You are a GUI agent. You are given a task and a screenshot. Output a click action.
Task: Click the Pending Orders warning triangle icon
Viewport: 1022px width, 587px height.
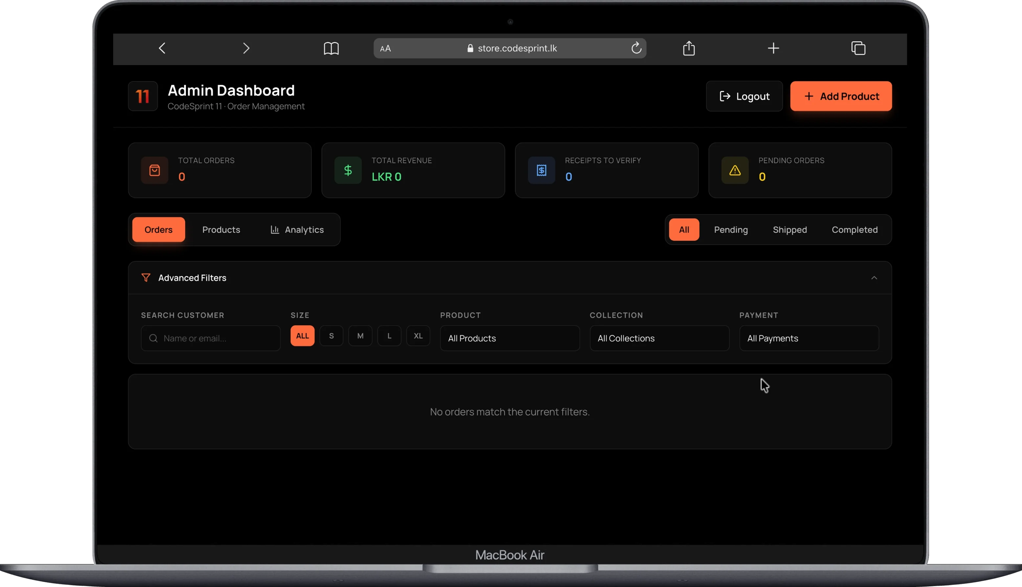735,170
